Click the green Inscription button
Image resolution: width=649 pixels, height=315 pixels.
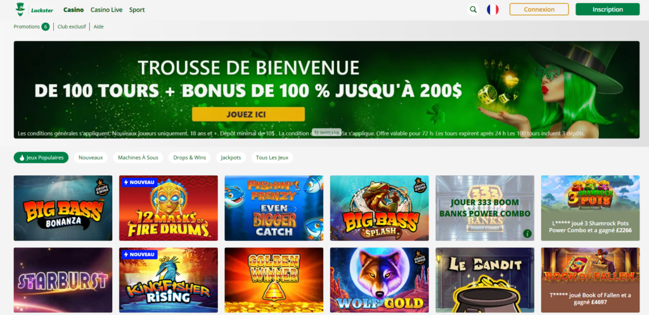click(608, 9)
